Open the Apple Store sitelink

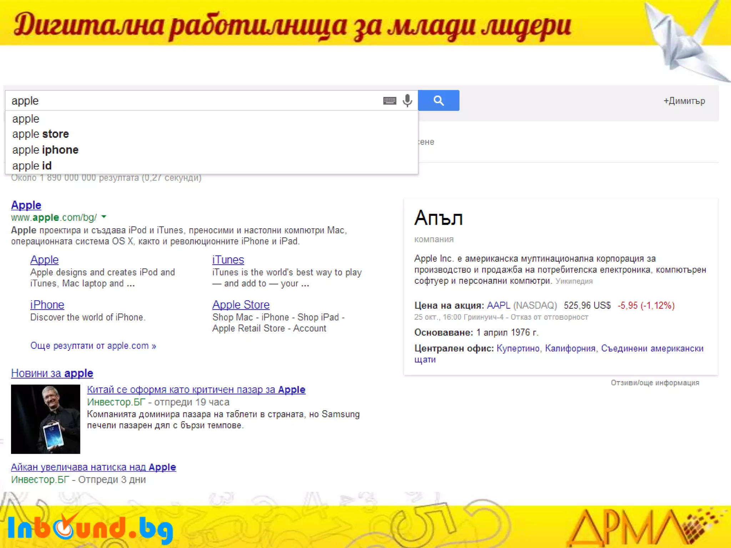241,305
